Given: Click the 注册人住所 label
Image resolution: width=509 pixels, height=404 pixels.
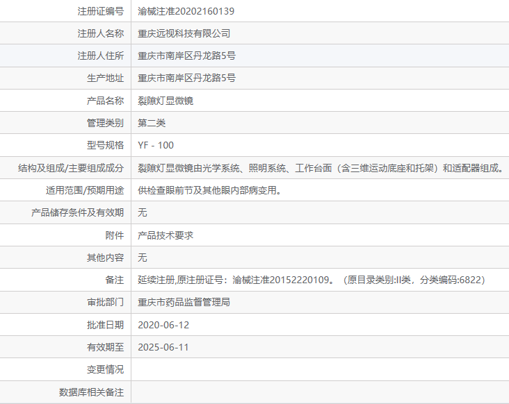Looking at the screenshot, I should point(101,56).
